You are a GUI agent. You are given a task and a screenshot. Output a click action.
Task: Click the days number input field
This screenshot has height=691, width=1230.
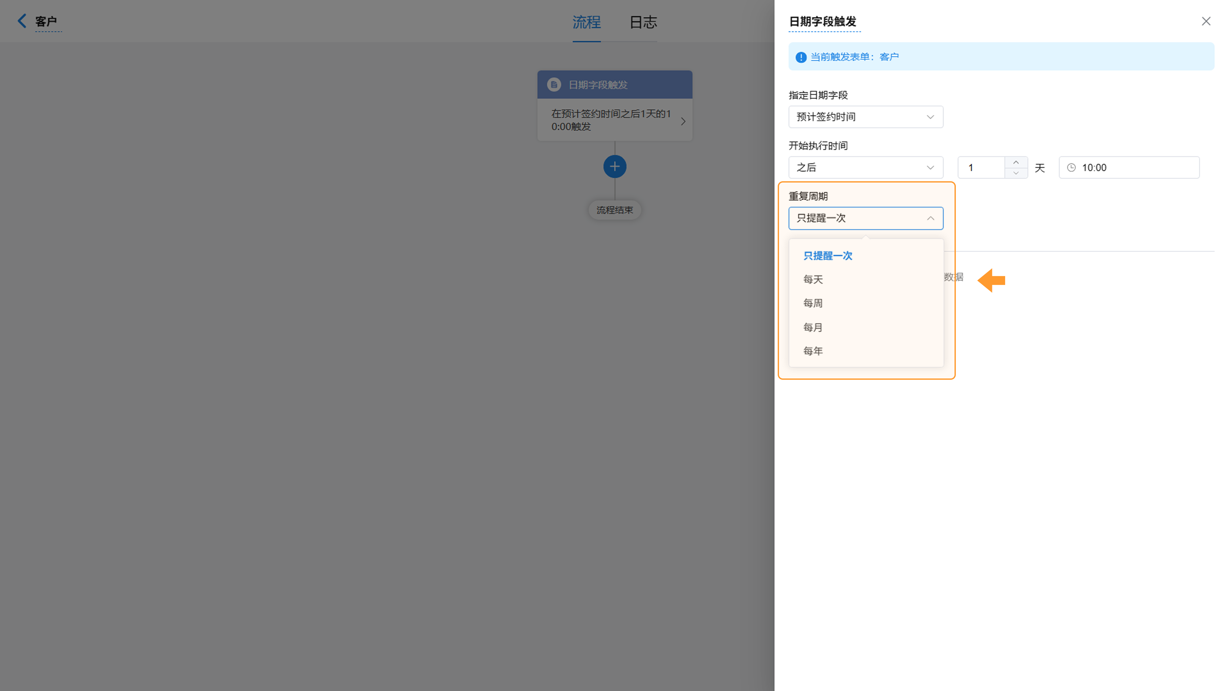pos(981,167)
